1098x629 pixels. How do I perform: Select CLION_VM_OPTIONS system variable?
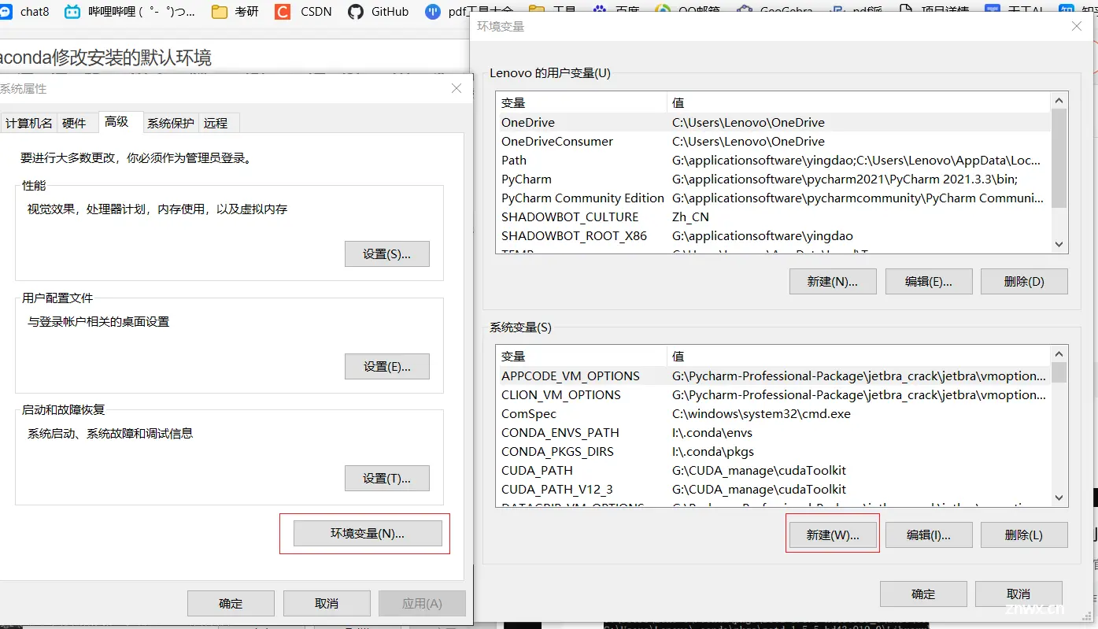coord(774,394)
